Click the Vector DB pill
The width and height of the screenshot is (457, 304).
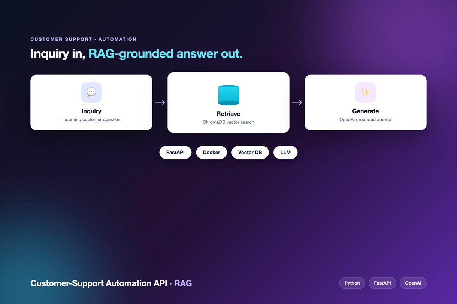point(250,152)
